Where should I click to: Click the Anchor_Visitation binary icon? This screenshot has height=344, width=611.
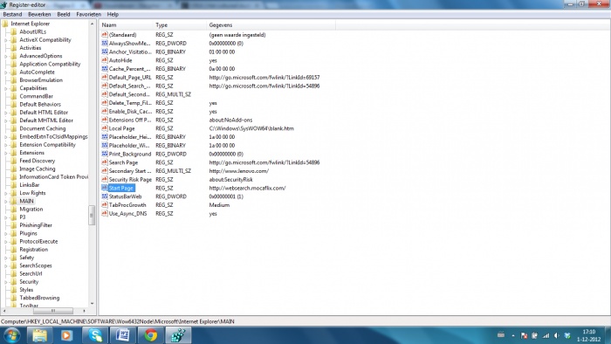(x=105, y=52)
